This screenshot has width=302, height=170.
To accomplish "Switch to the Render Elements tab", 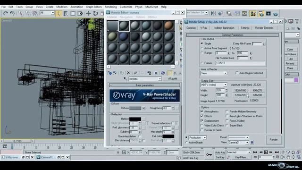I will (x=264, y=28).
